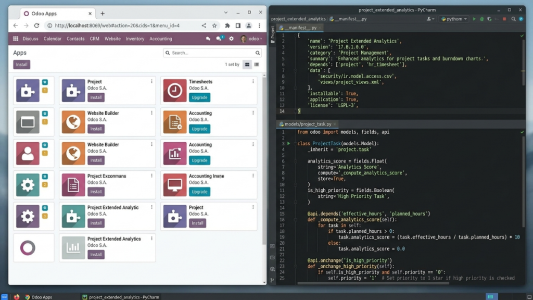Open options menu for Project Exconmans card
Viewport: 533px width, 300px height.
[151, 176]
